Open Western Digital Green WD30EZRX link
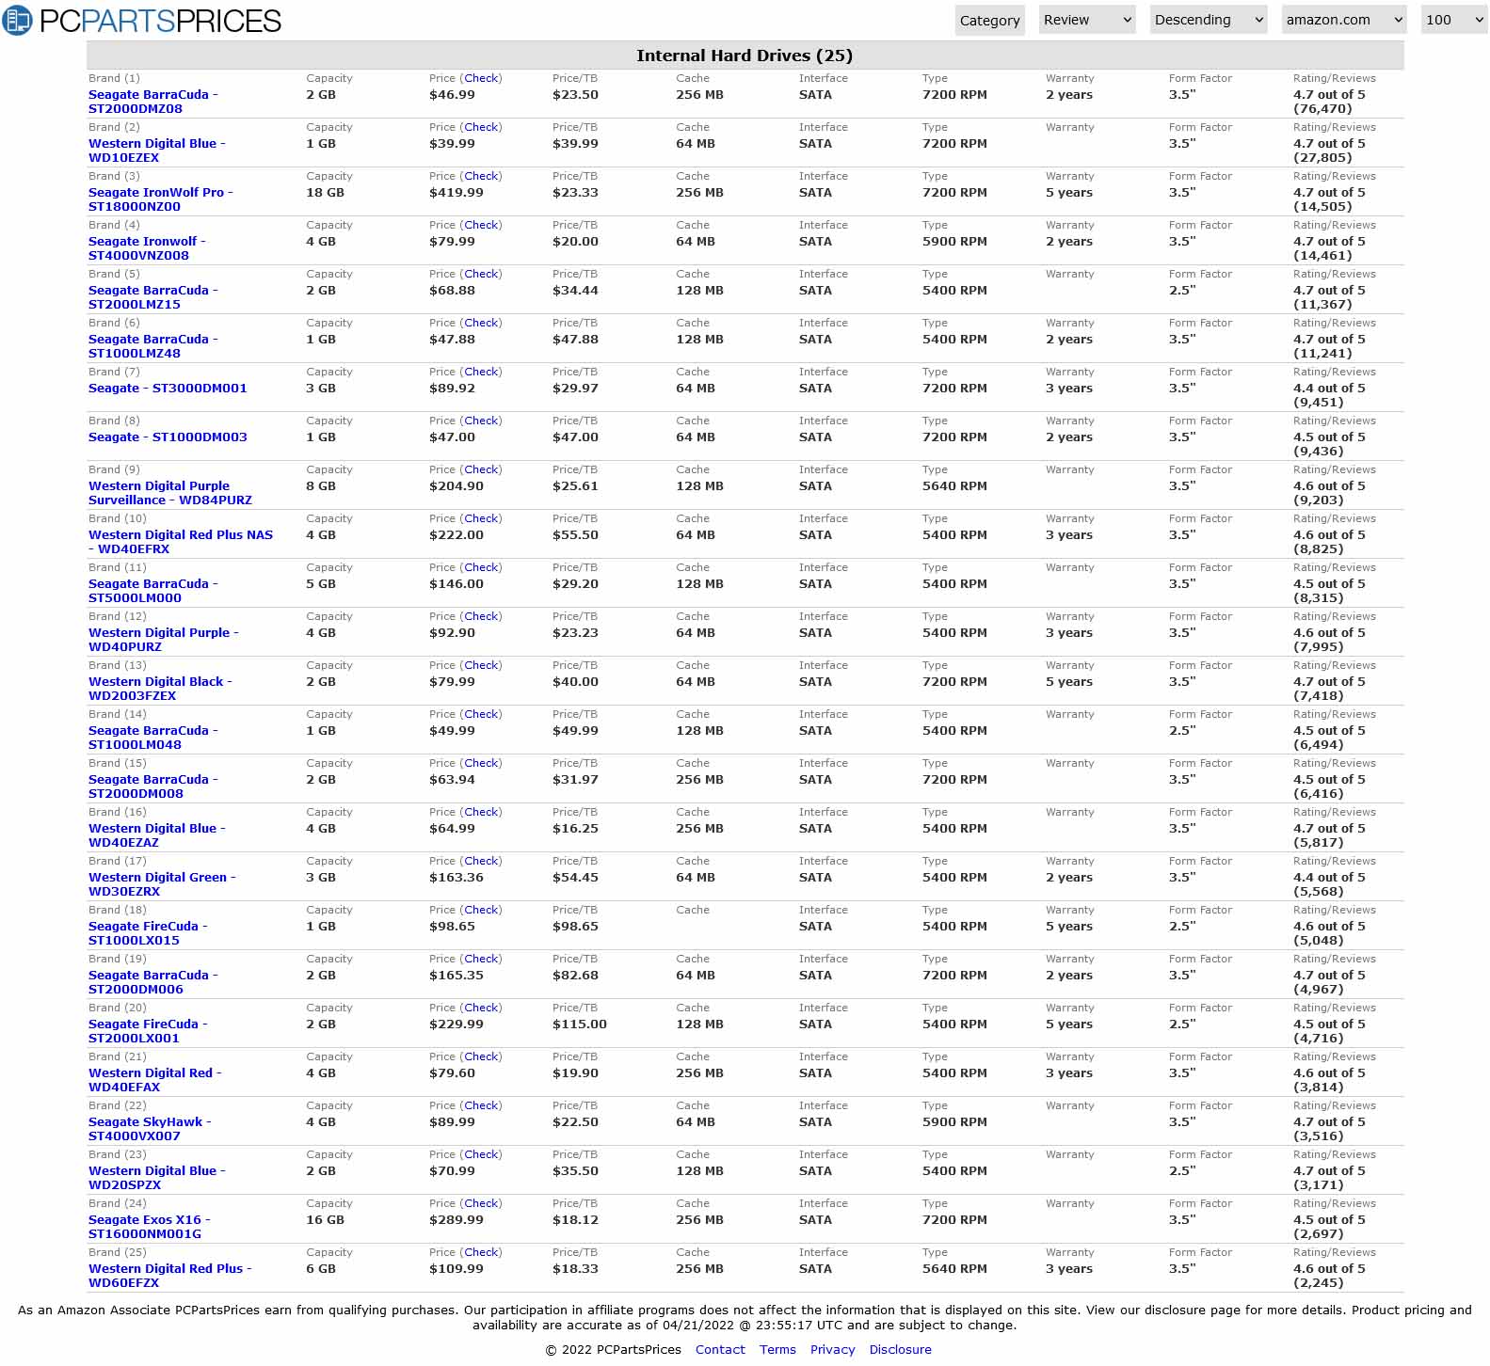 [162, 884]
